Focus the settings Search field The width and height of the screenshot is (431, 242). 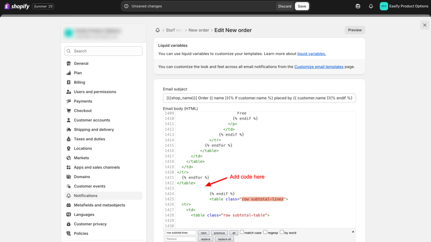pos(104,51)
